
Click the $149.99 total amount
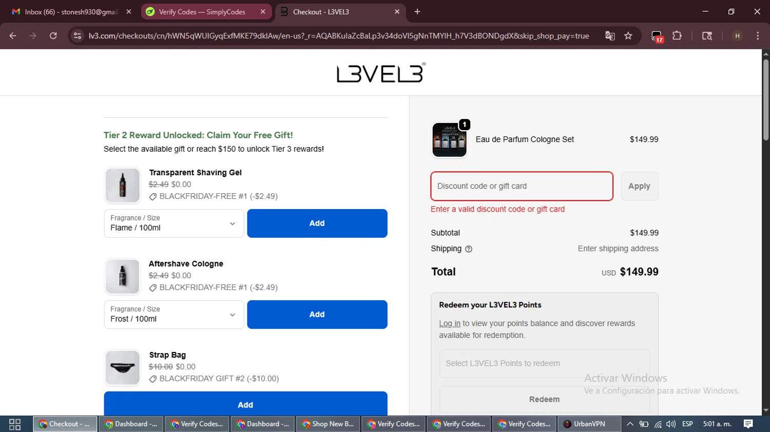tap(639, 272)
